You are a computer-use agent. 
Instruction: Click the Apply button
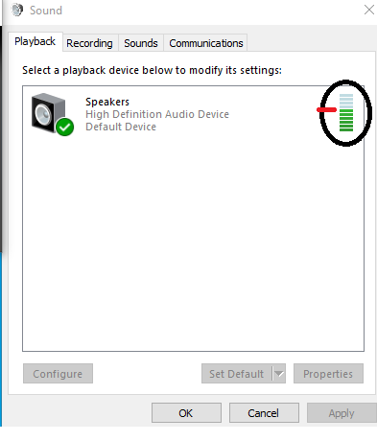tap(342, 413)
